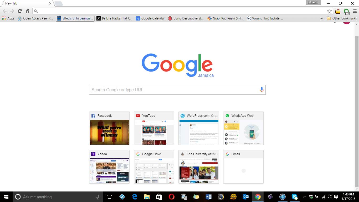Click the Search Google or type URL box
The image size is (359, 202).
(173, 90)
